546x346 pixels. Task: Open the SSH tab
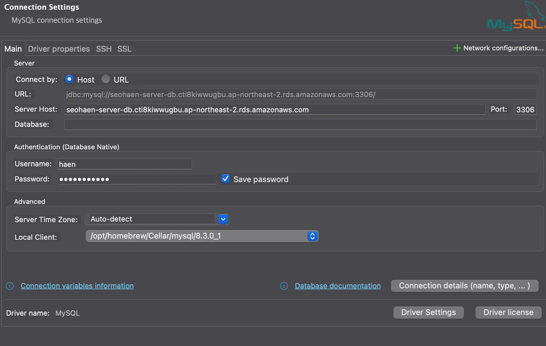point(104,49)
